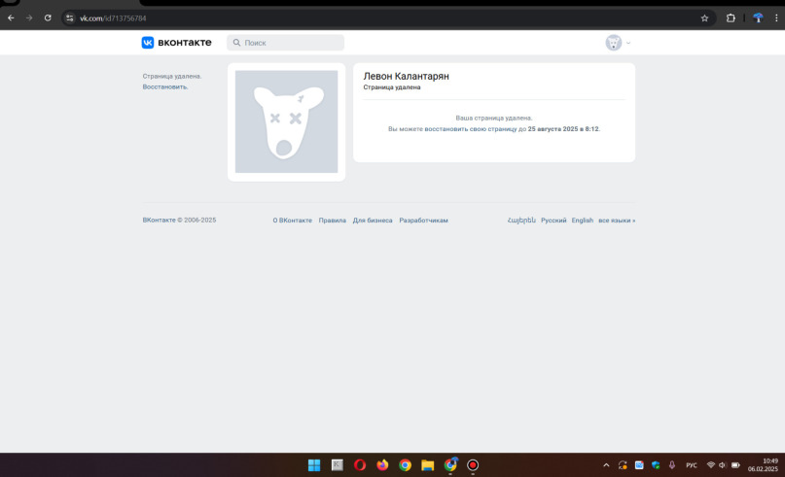
Task: Open screen recorder taskbar icon
Action: [473, 465]
